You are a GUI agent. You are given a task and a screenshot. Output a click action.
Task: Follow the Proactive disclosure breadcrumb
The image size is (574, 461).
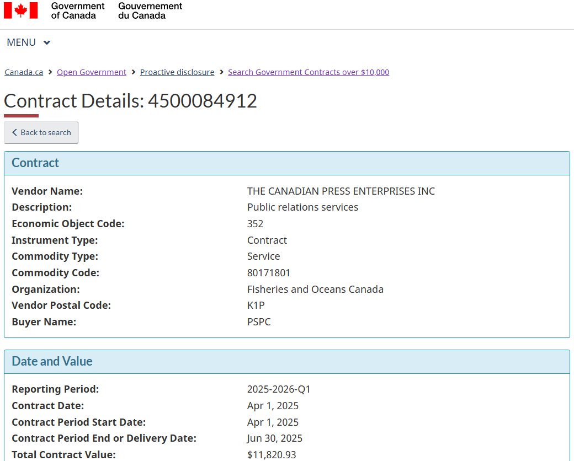(177, 72)
